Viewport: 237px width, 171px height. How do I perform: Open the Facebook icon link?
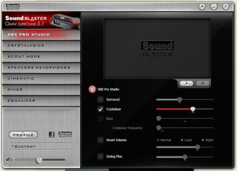point(52,135)
